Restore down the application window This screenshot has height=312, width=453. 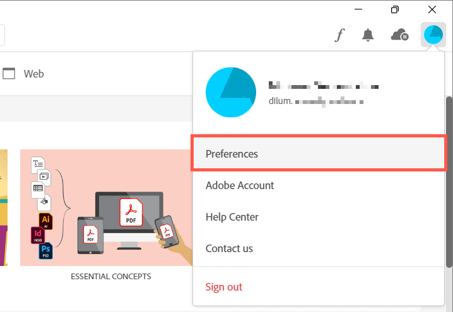395,9
